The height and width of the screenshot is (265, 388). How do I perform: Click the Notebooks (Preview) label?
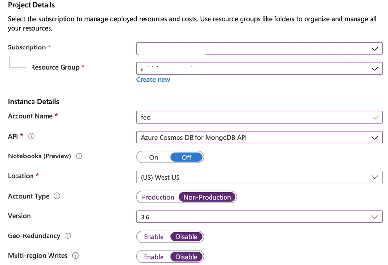[x=39, y=156]
